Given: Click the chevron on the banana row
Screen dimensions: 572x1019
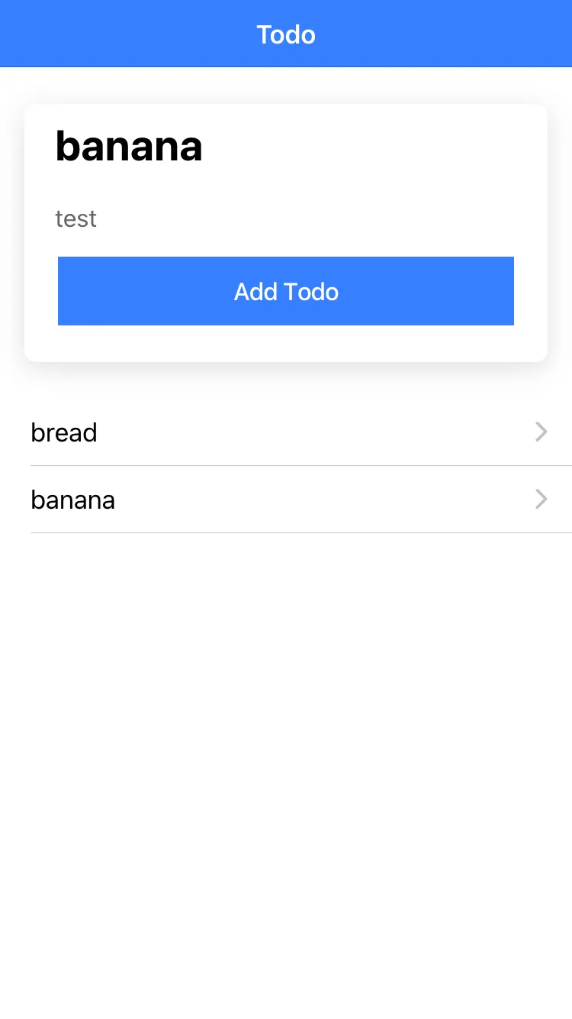Looking at the screenshot, I should [541, 500].
